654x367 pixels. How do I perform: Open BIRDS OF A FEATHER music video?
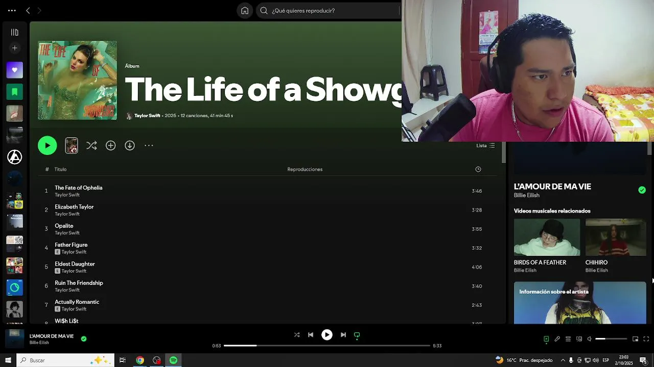[547, 238]
